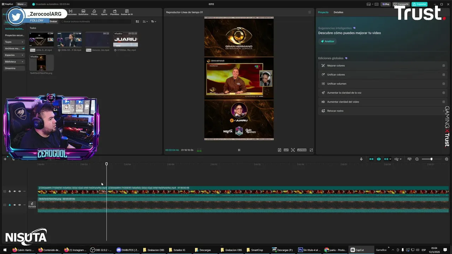452x254 pixels.
Task: Open the Subtítulos tool
Action: 83,12
